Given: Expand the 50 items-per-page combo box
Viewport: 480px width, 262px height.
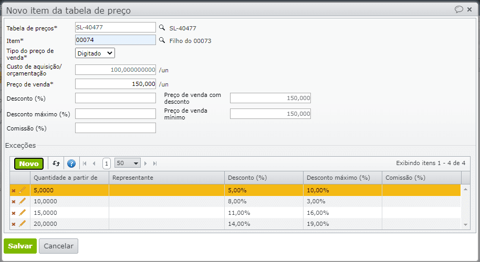Looking at the screenshot, I should 137,163.
